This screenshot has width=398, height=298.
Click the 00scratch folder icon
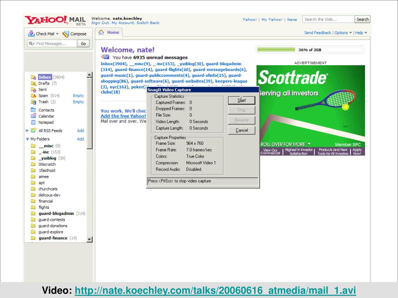[33, 164]
